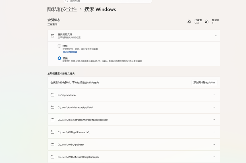Click folder icon for C:\Users\AMD\.pdfbox.cache\
This screenshot has height=163, width=246.
53,132
